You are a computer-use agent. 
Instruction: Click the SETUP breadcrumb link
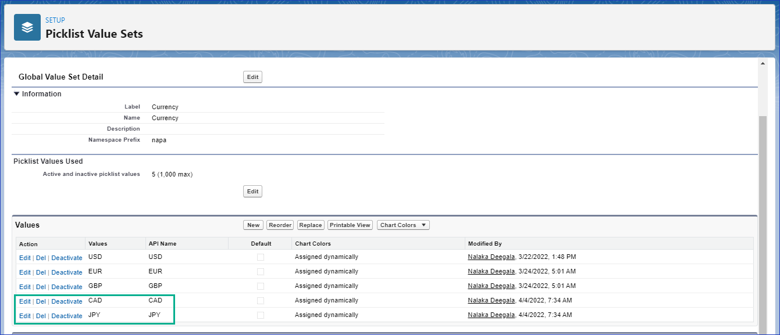pyautogui.click(x=55, y=20)
